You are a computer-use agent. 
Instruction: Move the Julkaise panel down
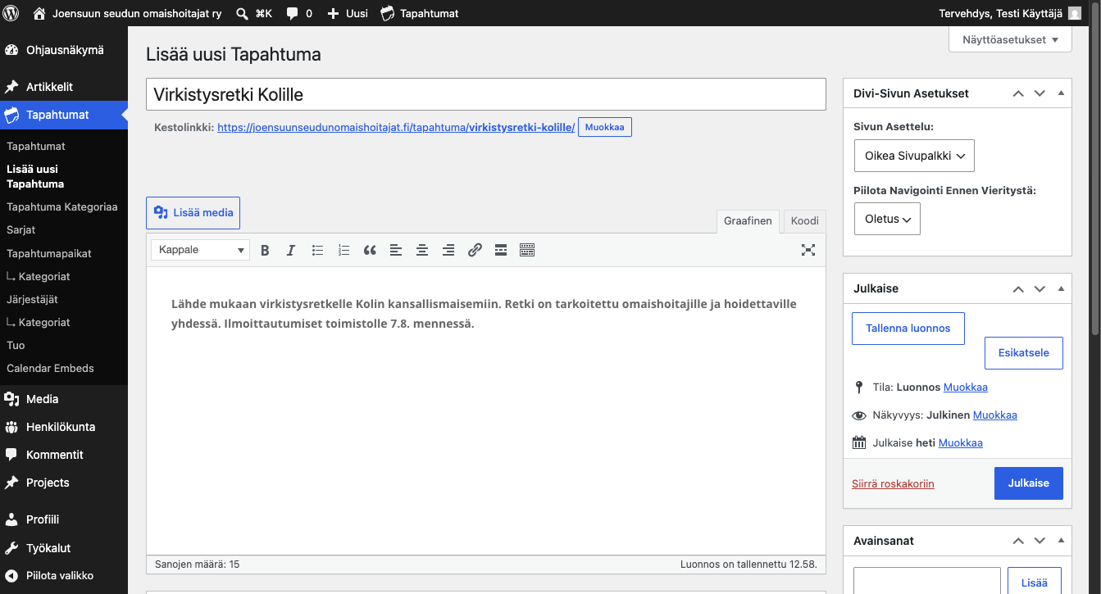pyautogui.click(x=1040, y=288)
